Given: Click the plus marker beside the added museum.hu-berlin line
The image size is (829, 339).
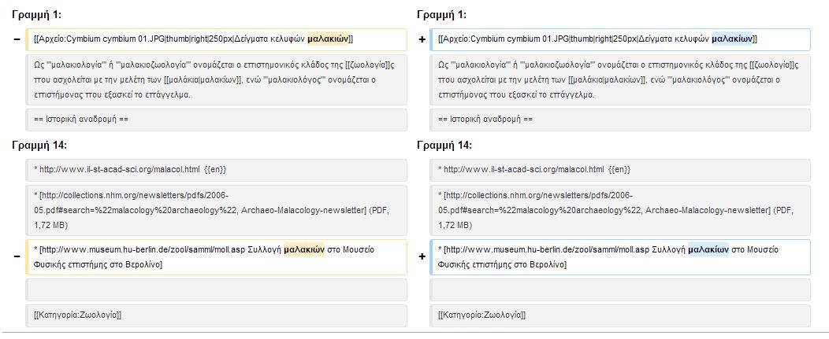Looking at the screenshot, I should [422, 256].
